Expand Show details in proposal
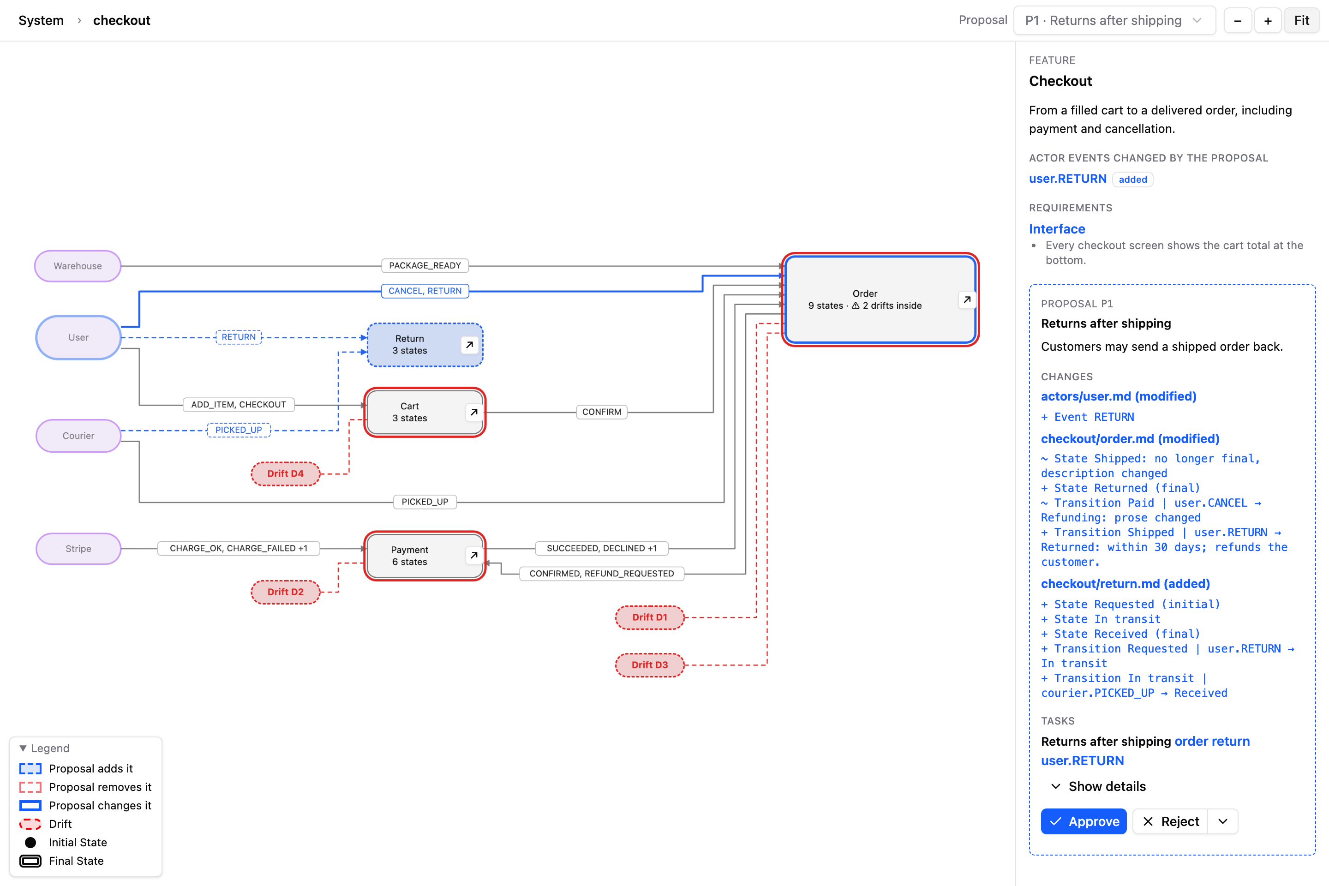The height and width of the screenshot is (886, 1329). click(x=1098, y=786)
